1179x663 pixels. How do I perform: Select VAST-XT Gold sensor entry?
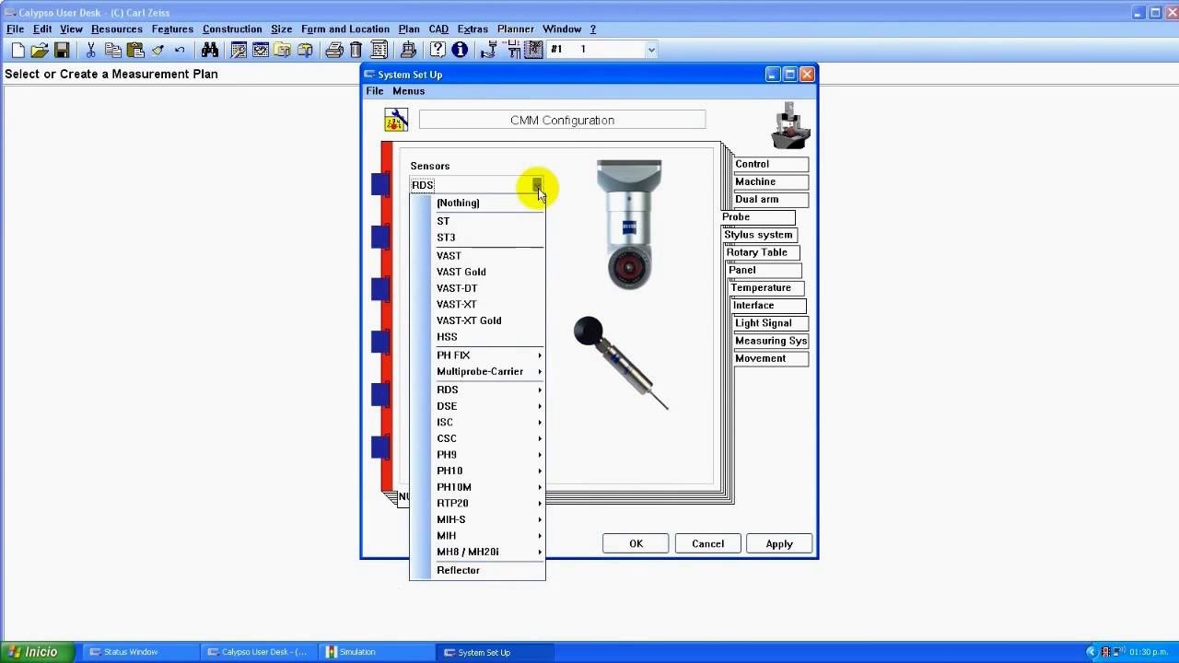(x=488, y=320)
